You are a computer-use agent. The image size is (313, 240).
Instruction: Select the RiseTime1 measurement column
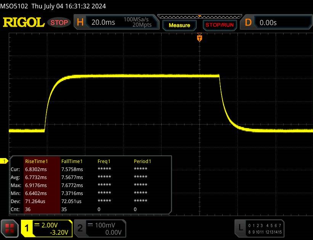[36, 161]
